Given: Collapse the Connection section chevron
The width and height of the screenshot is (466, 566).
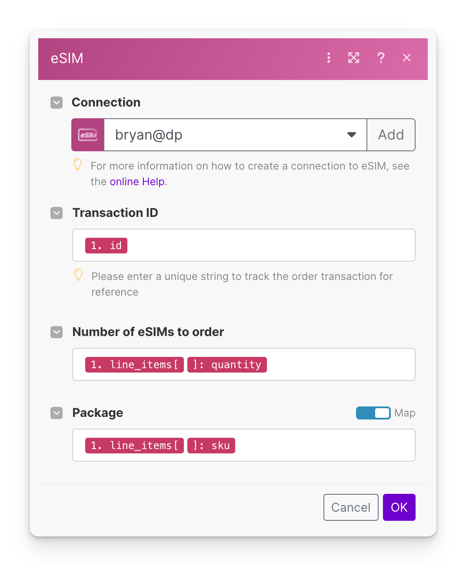Looking at the screenshot, I should [57, 103].
